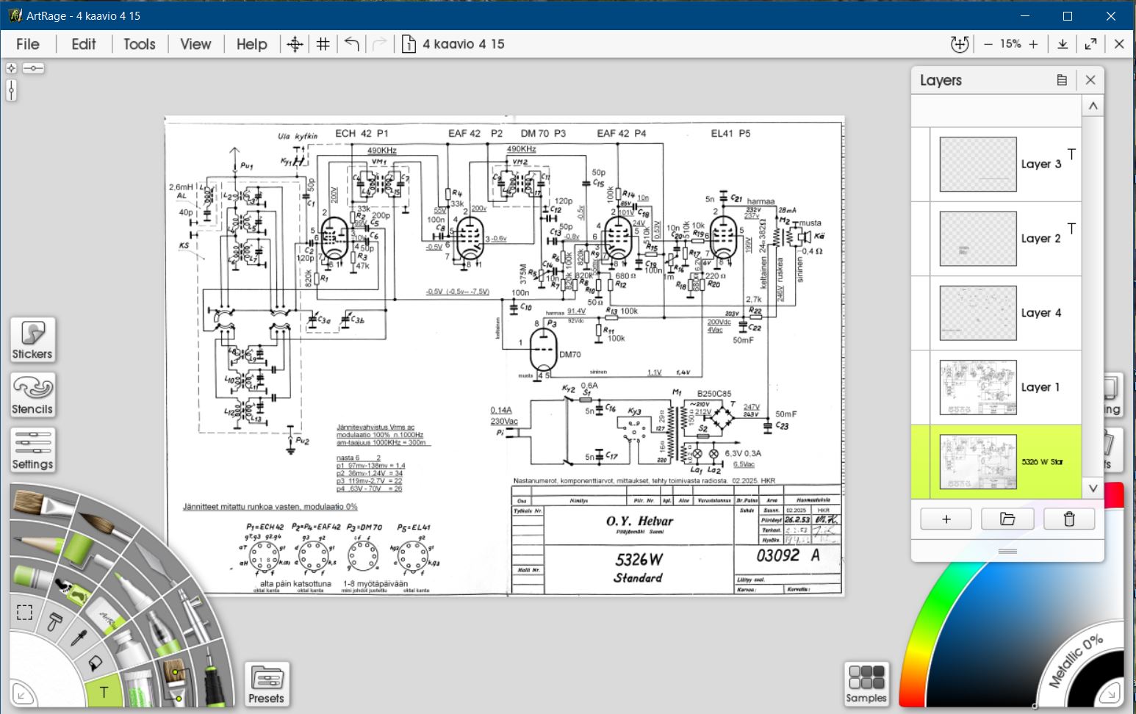Pick the white Paint Tube tool
1136x714 pixels.
132,650
